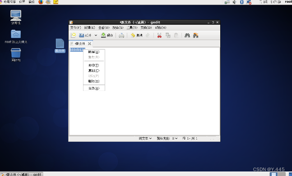The height and width of the screenshot is (176, 292).
Task: Open Find and Replace toolbar icon
Action: tap(195, 35)
